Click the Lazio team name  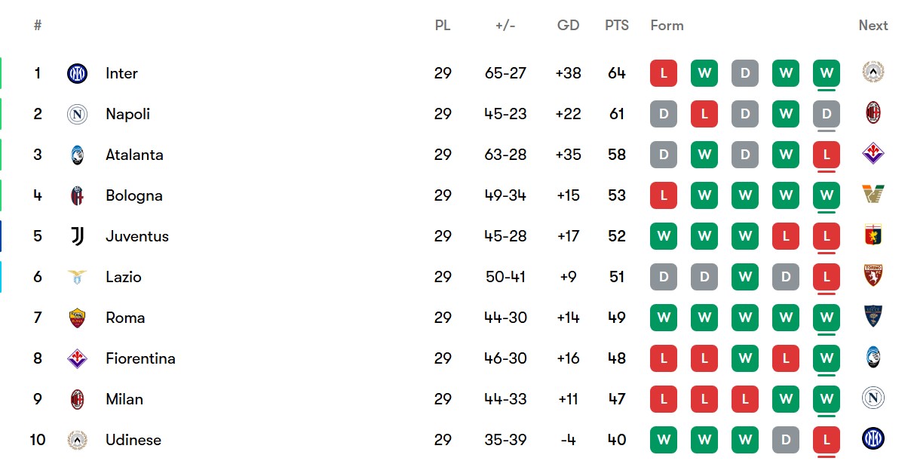[x=124, y=277]
